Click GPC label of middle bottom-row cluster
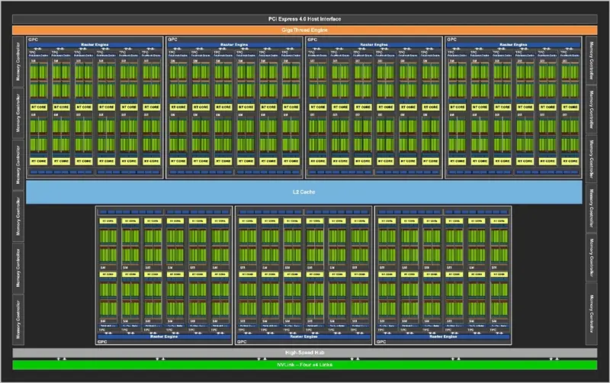The height and width of the screenshot is (383, 610). coord(242,342)
